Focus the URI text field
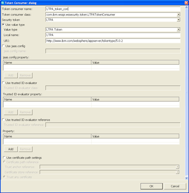Image resolution: width=189 pixels, height=193 pixels. (113, 41)
